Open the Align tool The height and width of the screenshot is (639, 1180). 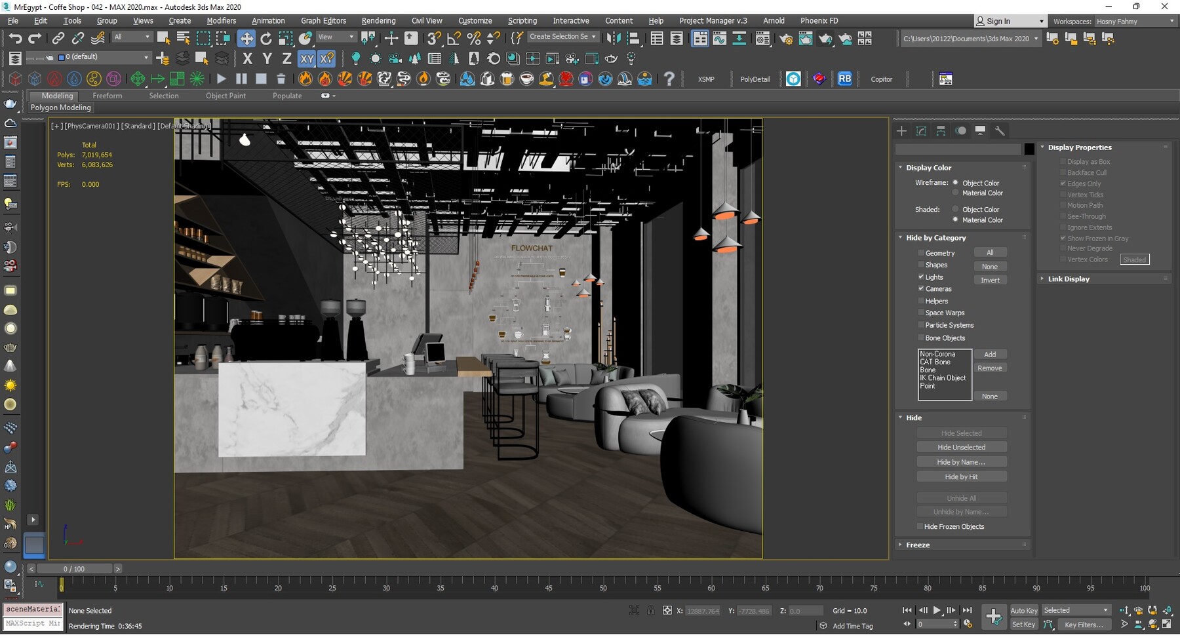[x=632, y=39]
